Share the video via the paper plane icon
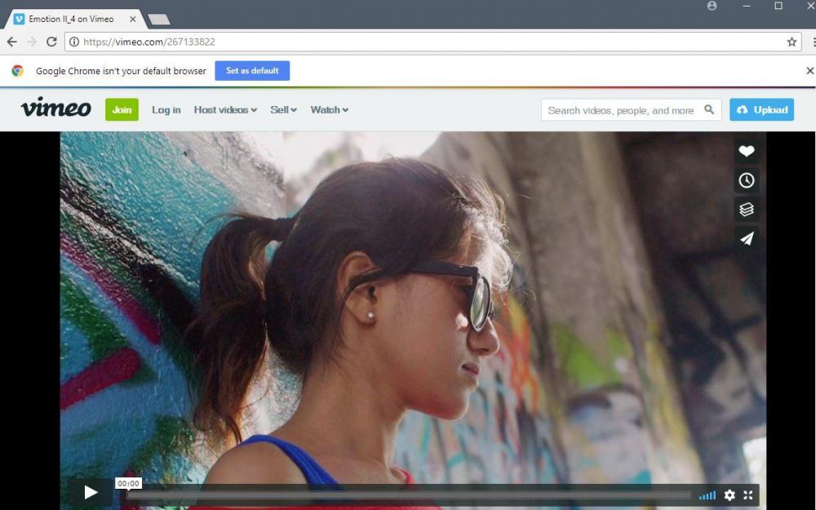 (746, 238)
